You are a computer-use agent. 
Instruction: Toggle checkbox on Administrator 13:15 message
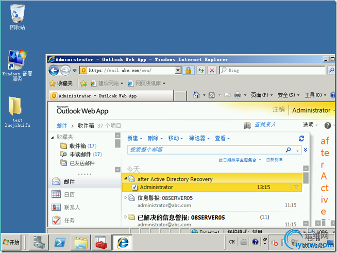coord(134,187)
